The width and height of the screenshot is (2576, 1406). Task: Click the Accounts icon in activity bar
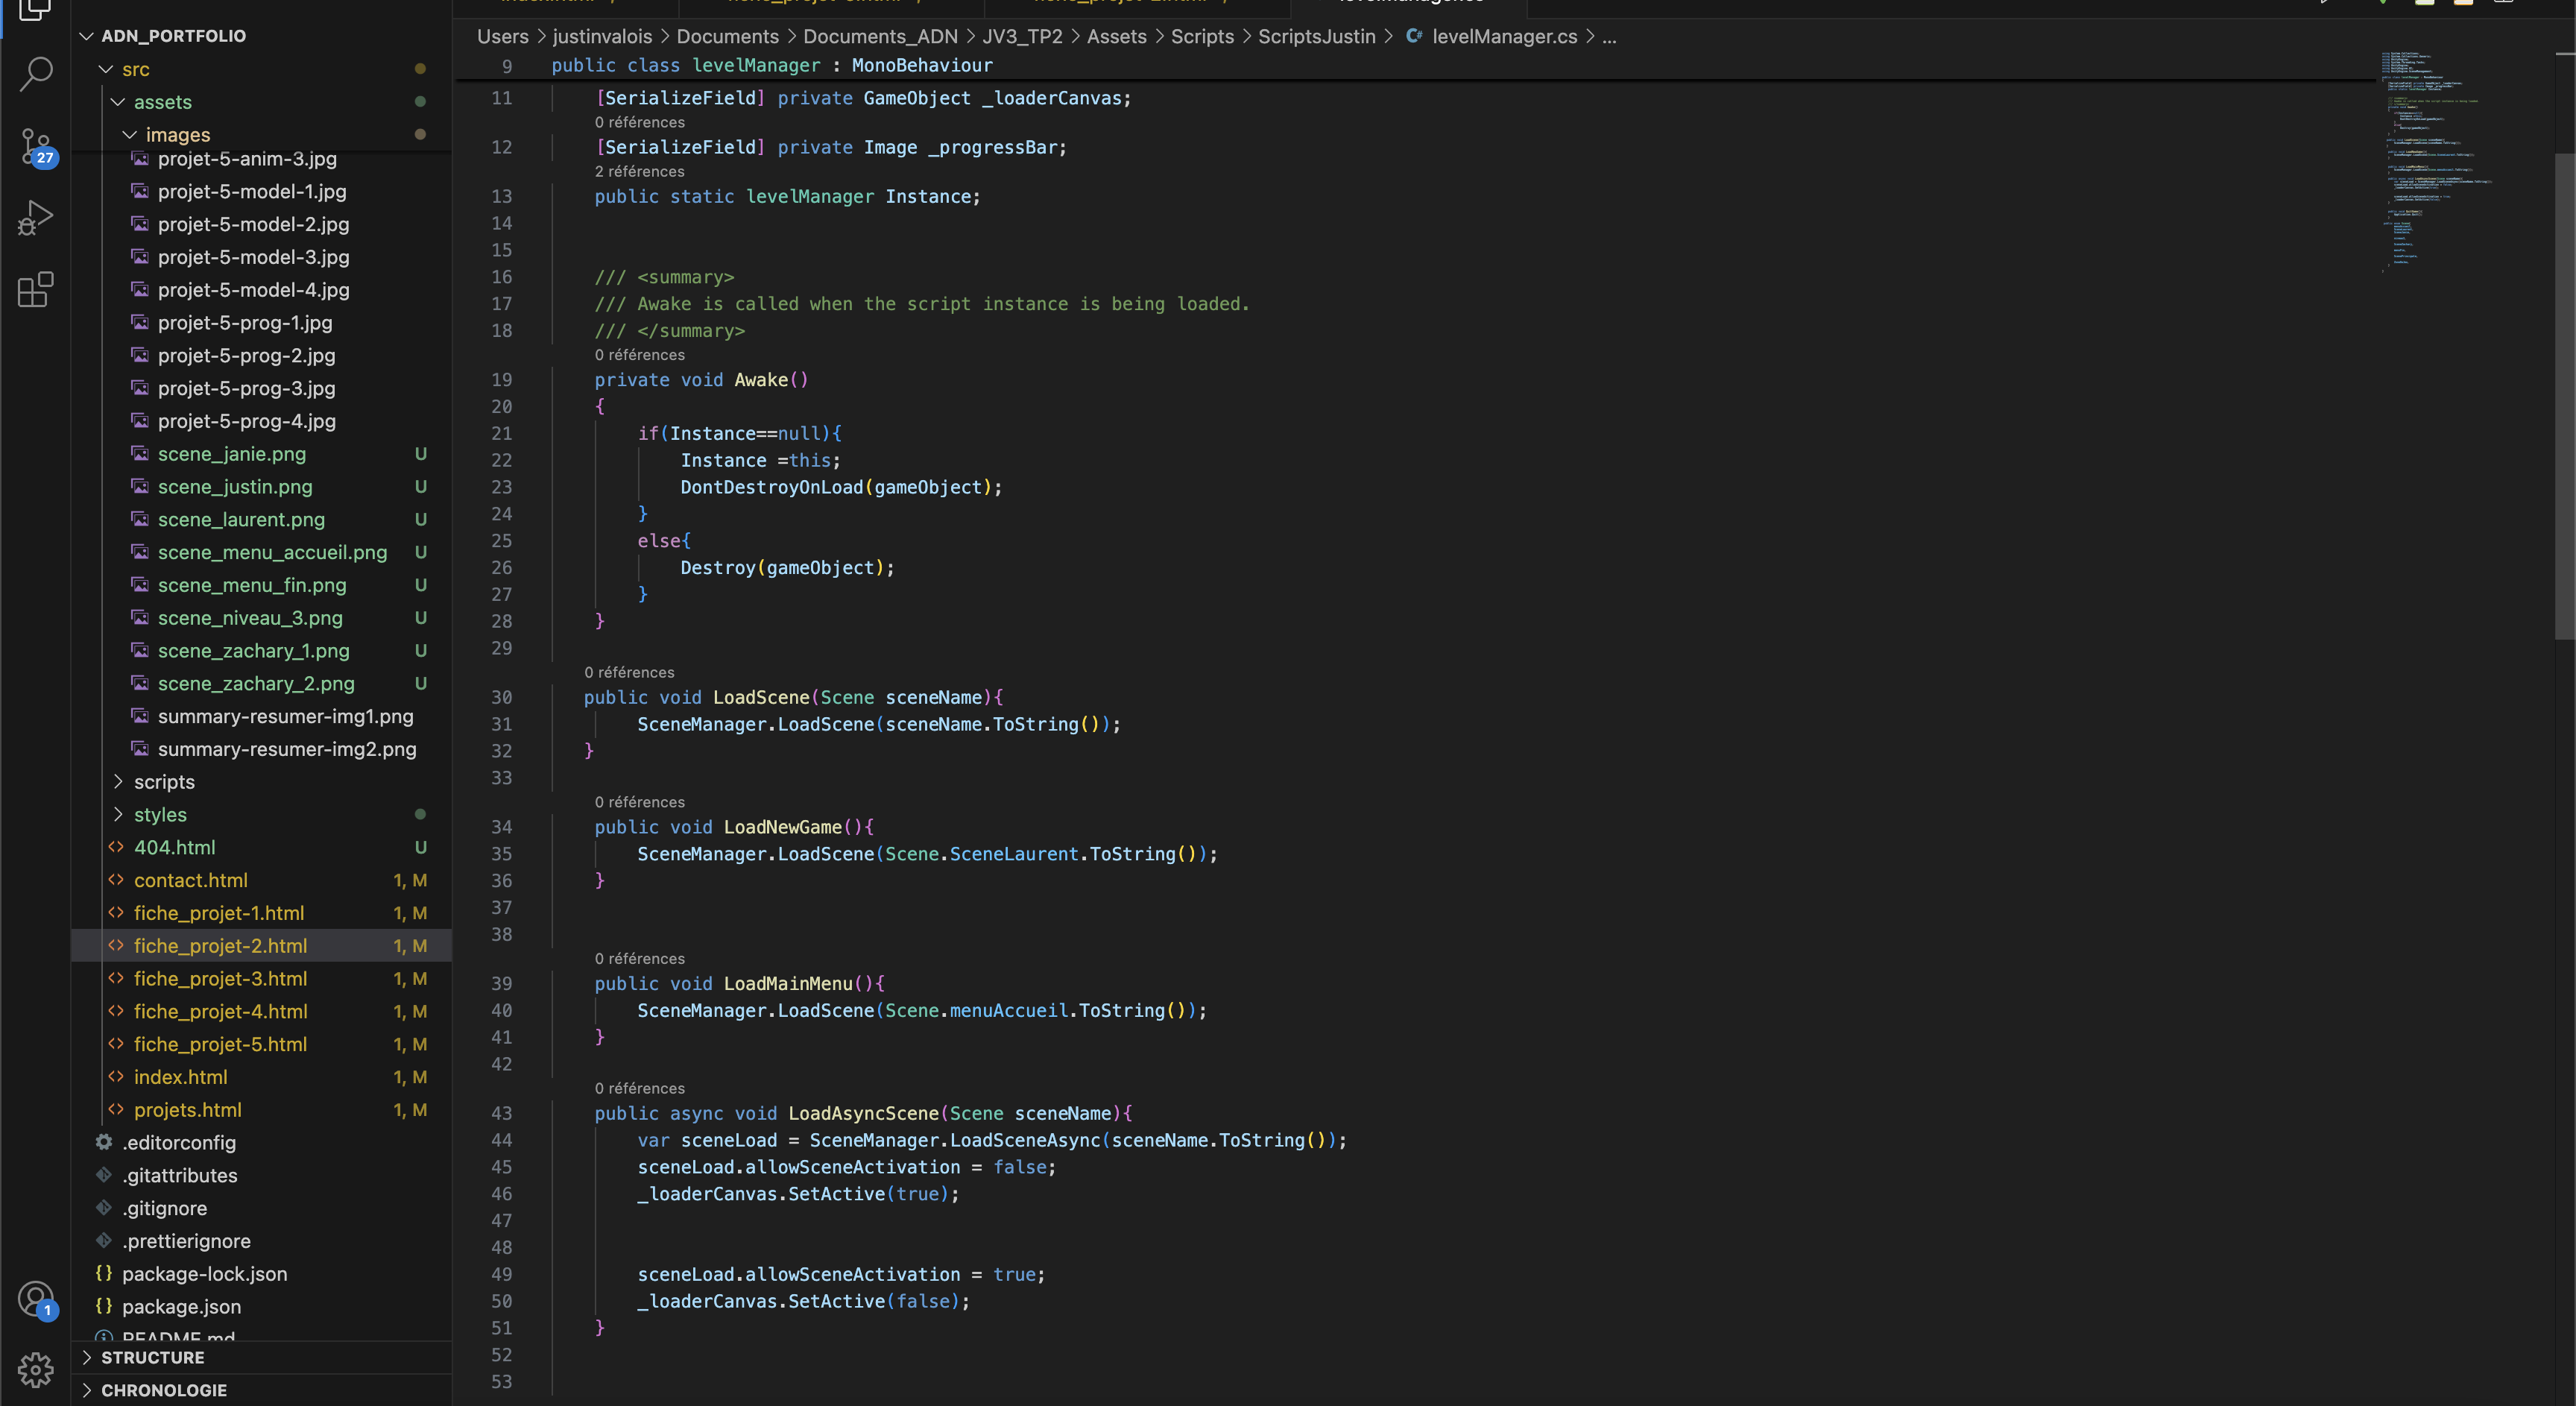(x=36, y=1298)
